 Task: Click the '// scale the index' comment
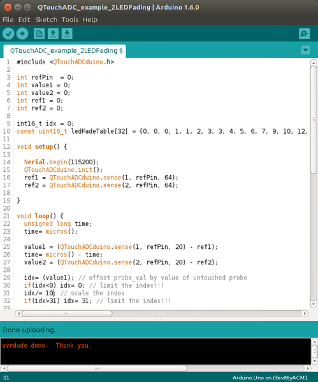[92, 293]
